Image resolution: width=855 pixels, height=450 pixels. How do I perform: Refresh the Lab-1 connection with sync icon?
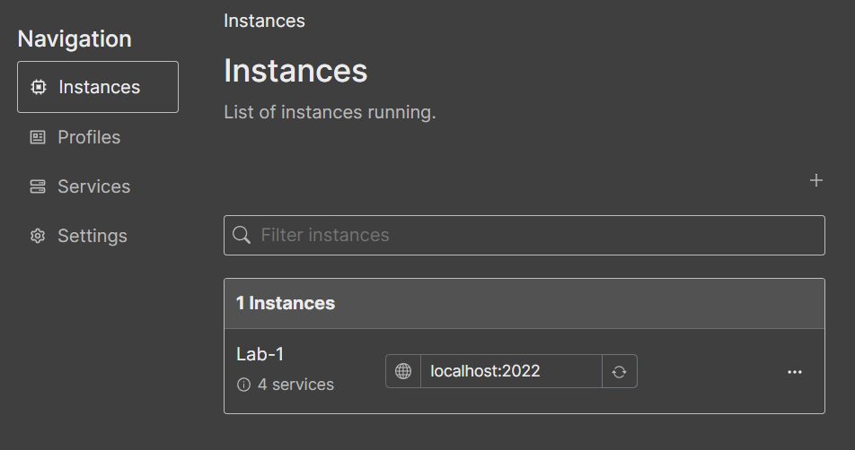619,371
